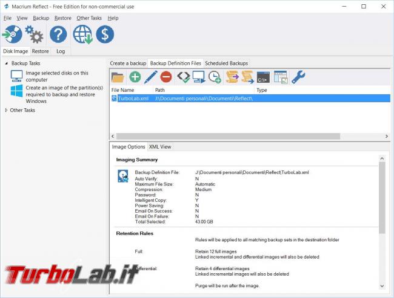Viewport: 394px width, 298px height.
Task: Open the File menu
Action: tap(7, 18)
